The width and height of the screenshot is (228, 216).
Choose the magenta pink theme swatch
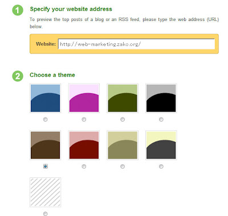coord(84,98)
